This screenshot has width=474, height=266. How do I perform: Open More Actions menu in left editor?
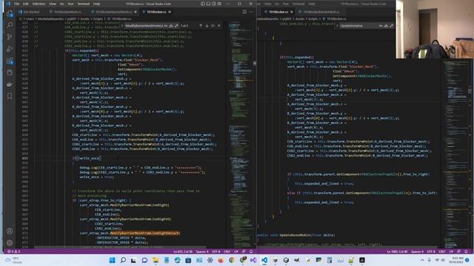[x=250, y=12]
